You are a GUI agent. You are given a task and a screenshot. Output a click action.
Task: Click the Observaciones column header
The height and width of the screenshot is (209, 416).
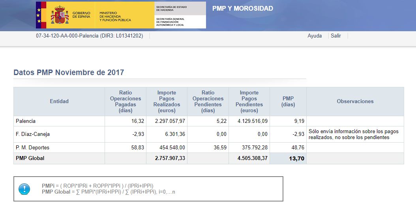[x=355, y=102]
